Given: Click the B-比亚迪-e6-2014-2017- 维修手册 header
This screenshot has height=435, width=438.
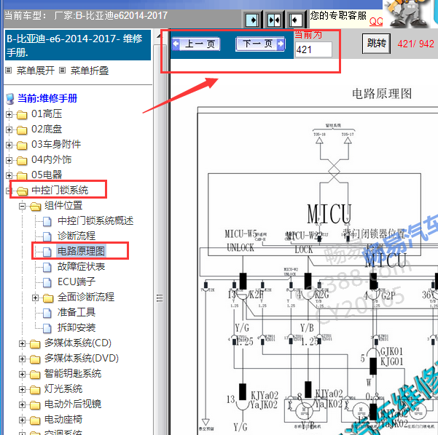Looking at the screenshot, I should [78, 45].
